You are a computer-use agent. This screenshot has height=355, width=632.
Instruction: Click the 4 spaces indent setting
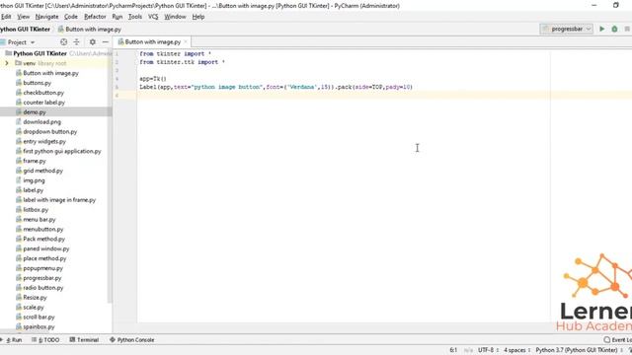(515, 350)
